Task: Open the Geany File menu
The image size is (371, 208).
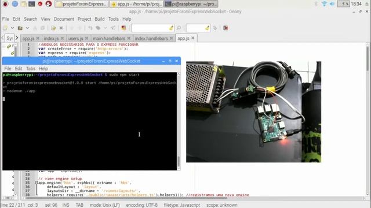Action: 5,19
